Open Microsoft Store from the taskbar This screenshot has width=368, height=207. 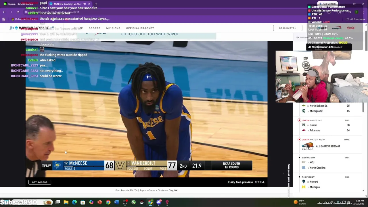point(83,202)
